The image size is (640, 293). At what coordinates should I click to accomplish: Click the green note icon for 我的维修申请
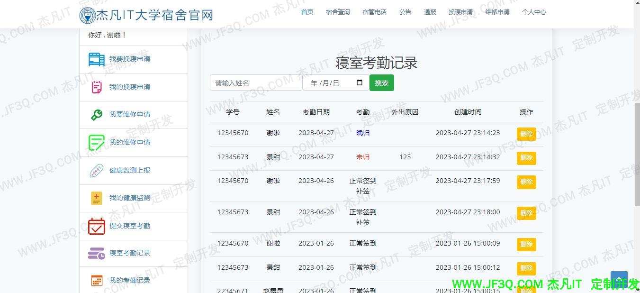point(97,143)
